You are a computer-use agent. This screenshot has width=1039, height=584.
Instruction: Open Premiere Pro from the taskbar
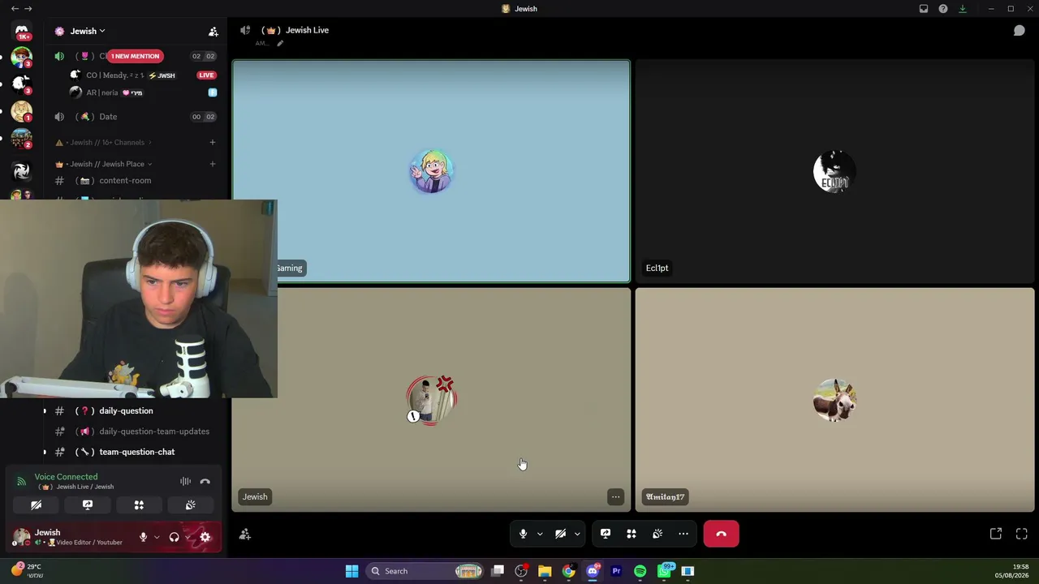click(x=616, y=571)
